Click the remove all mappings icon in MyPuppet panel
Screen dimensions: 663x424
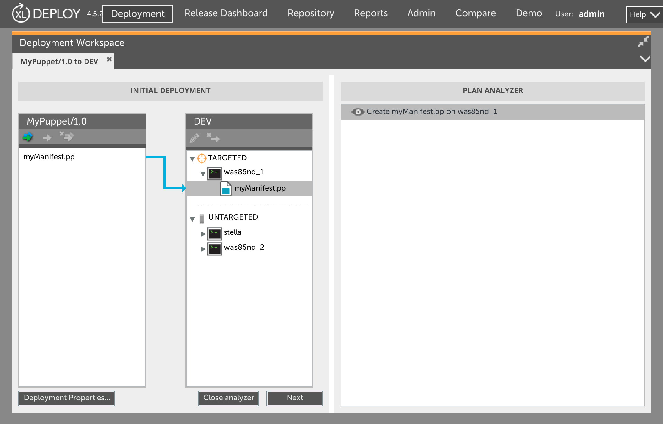tap(67, 136)
